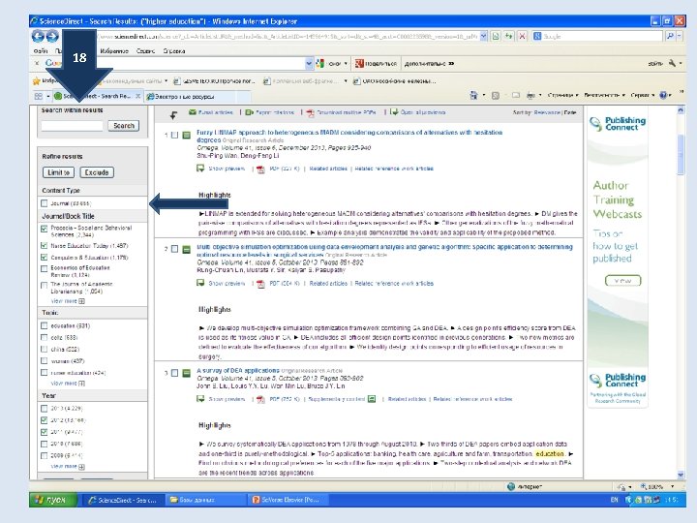Click the green article icon of result 3
The width and height of the screenshot is (697, 523).
187,373
